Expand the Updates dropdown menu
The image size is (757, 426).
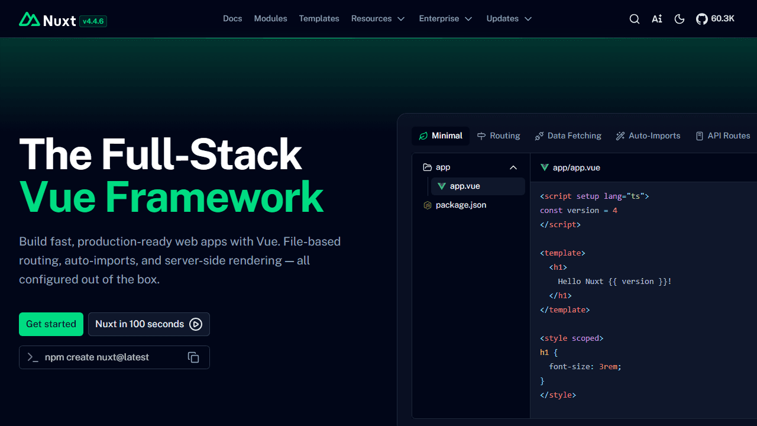509,19
